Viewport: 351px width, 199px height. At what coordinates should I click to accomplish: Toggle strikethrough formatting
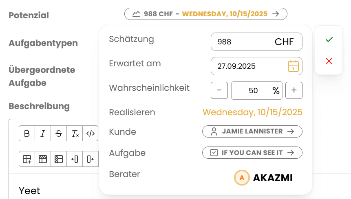(59, 133)
